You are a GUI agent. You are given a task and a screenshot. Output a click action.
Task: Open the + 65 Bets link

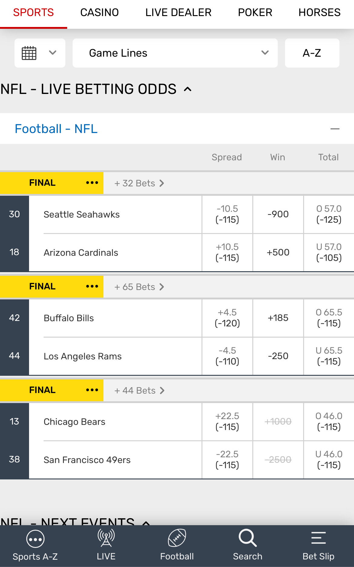click(139, 287)
